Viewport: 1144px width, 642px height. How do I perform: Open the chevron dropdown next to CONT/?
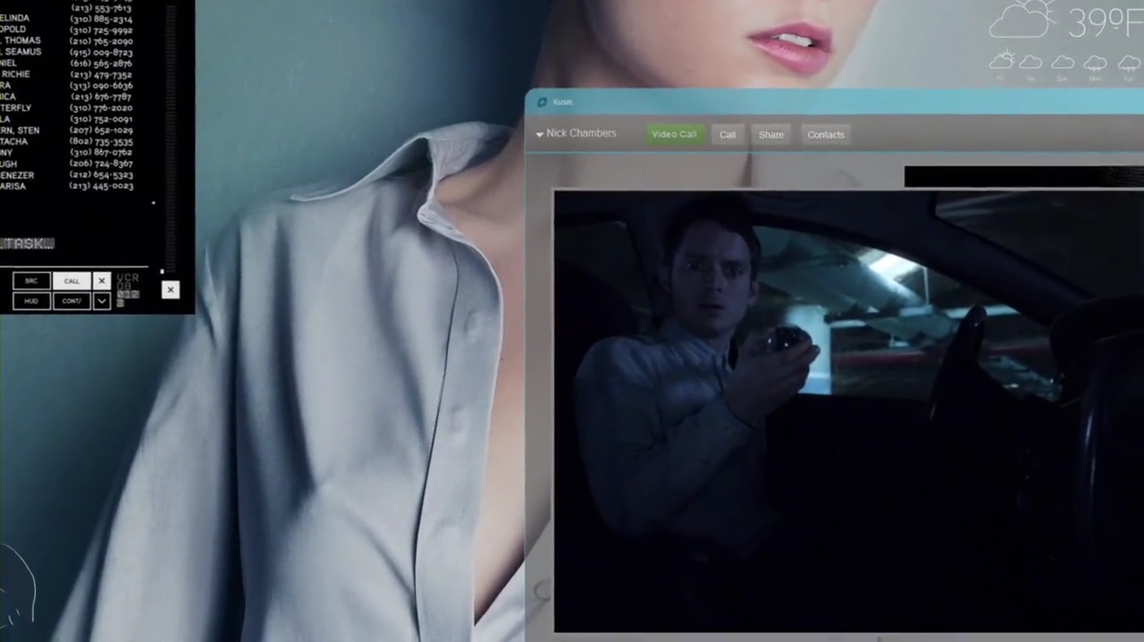point(102,301)
